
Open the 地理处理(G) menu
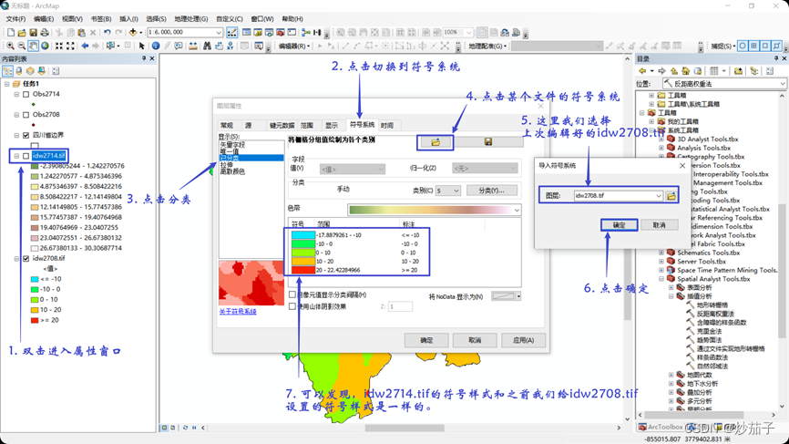pyautogui.click(x=190, y=18)
